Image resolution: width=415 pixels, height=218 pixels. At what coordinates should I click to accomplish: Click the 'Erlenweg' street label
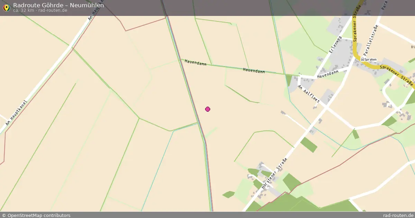[x=335, y=44]
